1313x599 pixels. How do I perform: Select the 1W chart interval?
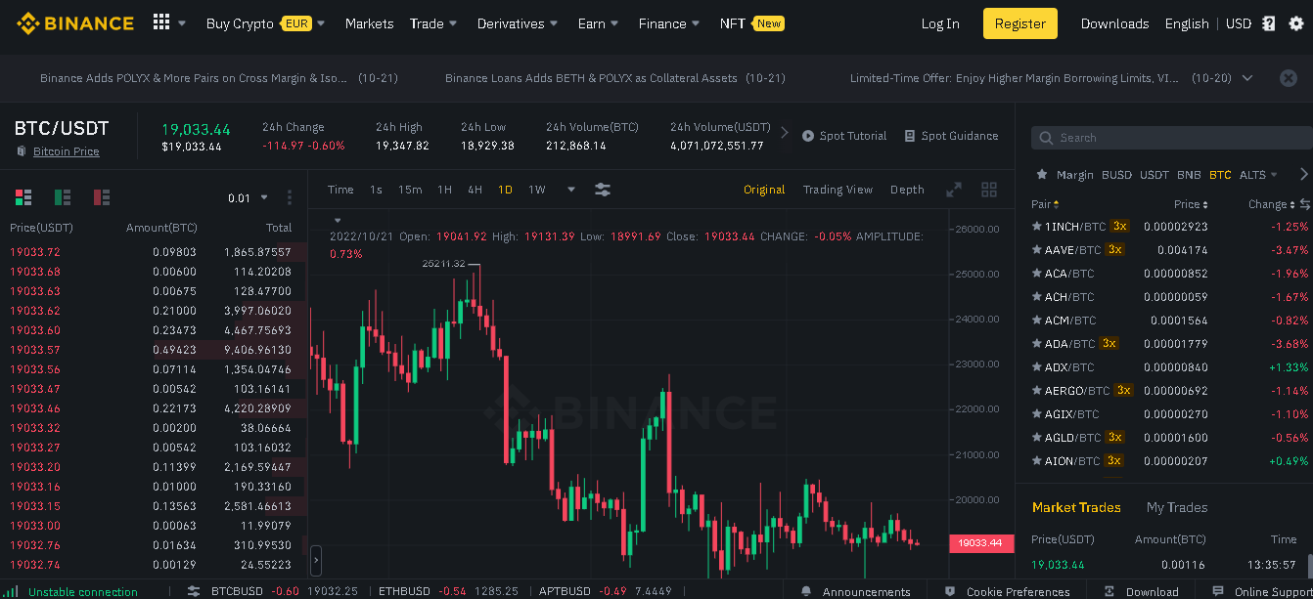click(537, 190)
